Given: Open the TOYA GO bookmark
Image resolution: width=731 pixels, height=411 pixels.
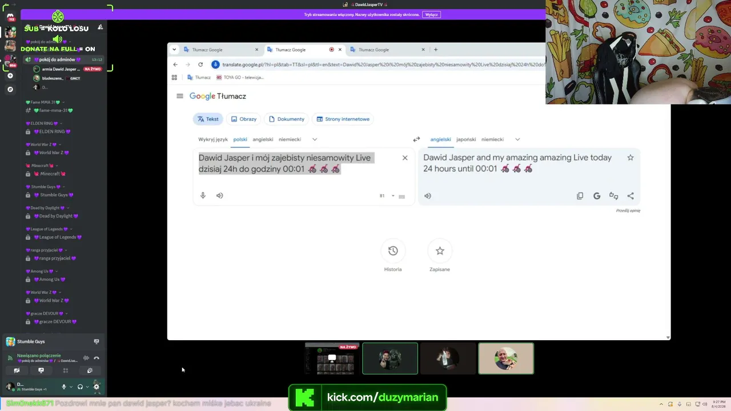Looking at the screenshot, I should (240, 77).
